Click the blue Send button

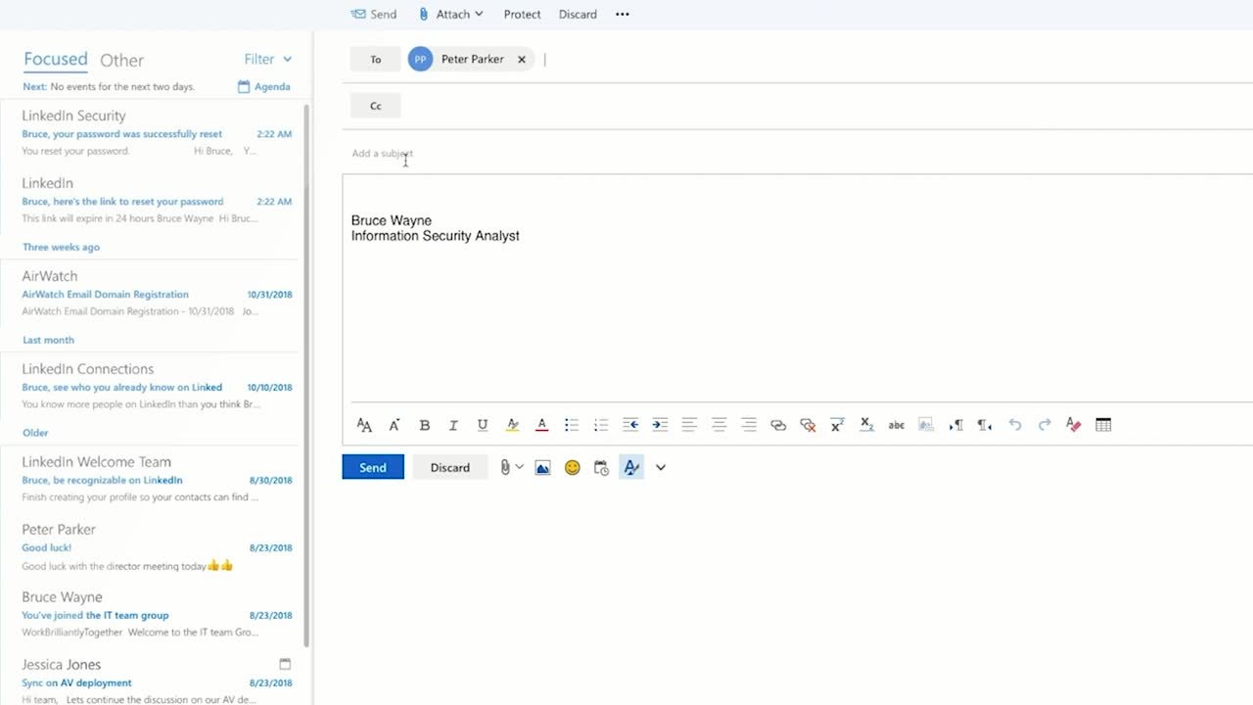point(373,468)
